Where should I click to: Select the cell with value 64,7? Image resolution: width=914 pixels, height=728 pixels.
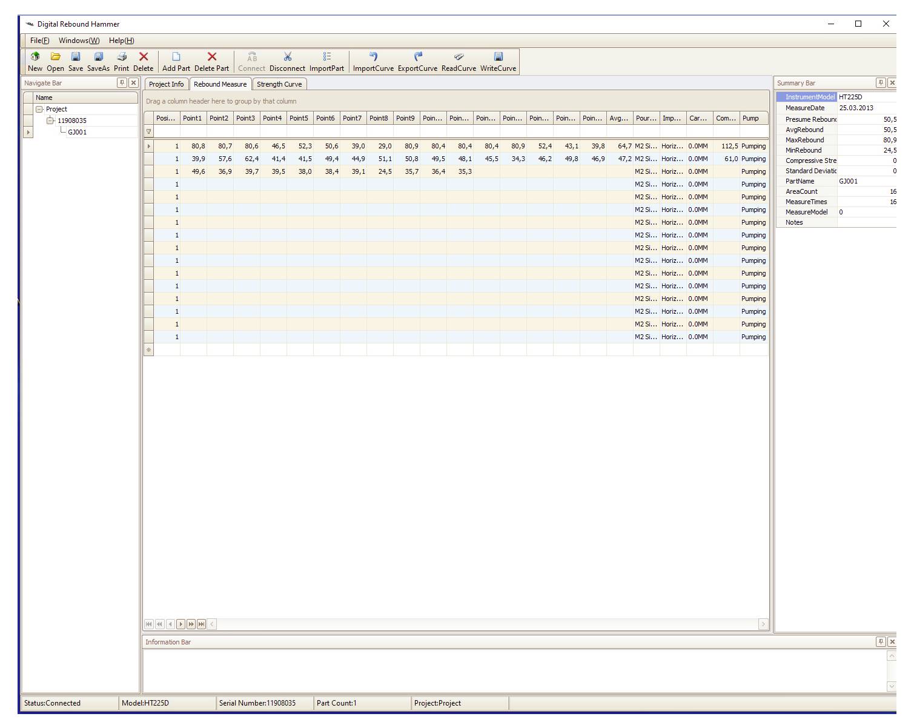tap(620, 146)
